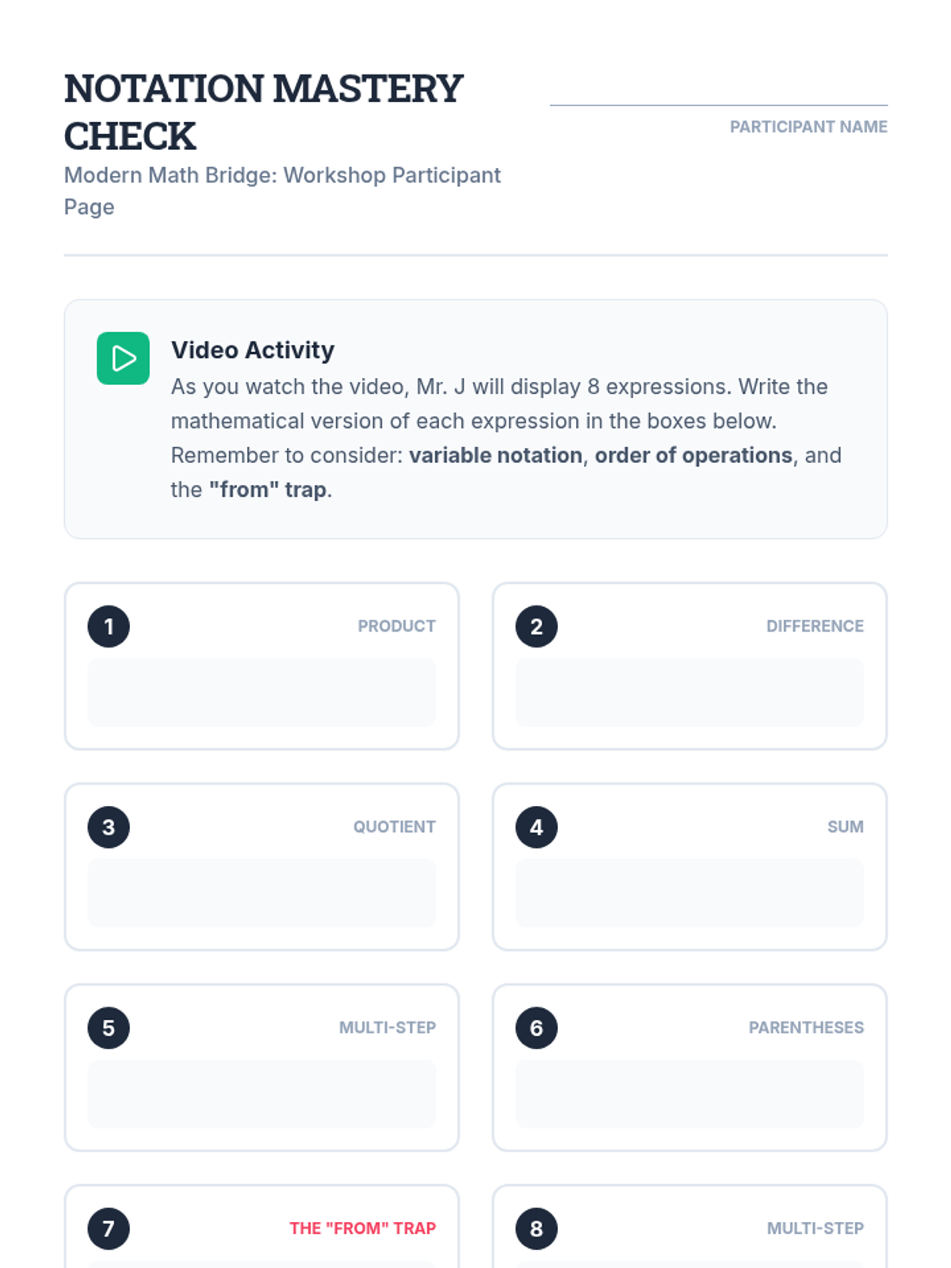Click the number 8 badge

pyautogui.click(x=537, y=1228)
